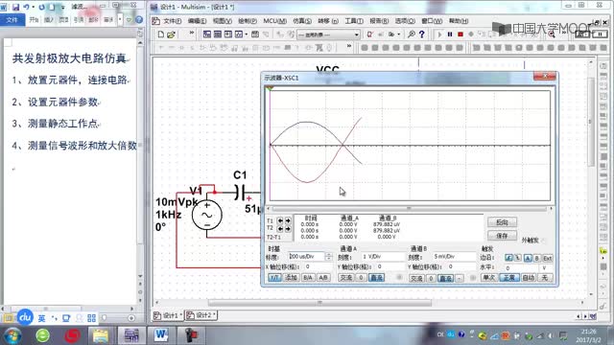Image resolution: width=614 pixels, height=345 pixels.
Task: Click the new design file icon
Action: tap(161, 34)
